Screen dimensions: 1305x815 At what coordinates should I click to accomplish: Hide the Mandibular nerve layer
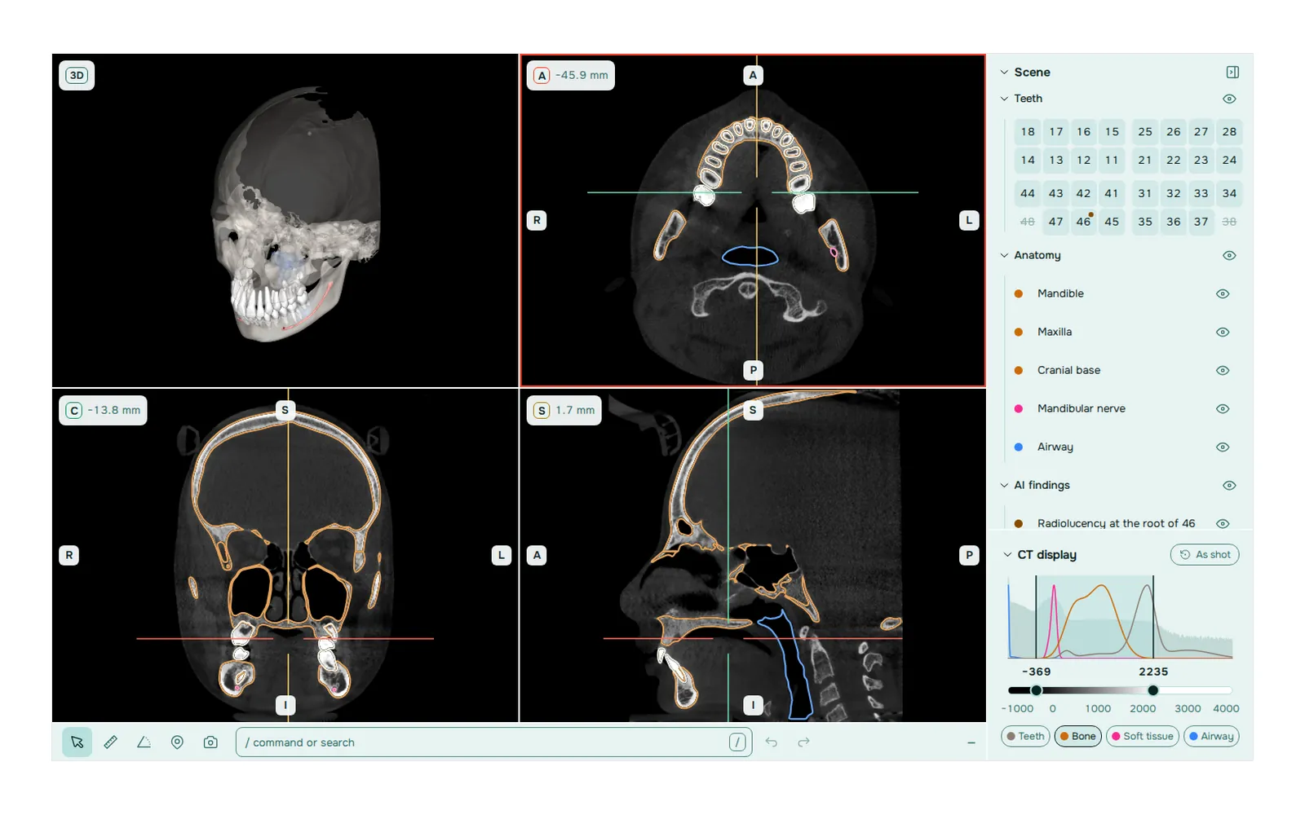(1223, 409)
